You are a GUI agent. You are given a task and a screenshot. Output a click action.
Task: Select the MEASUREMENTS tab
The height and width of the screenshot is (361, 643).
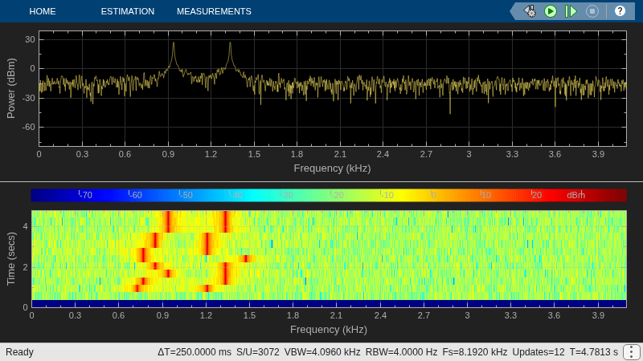point(214,11)
